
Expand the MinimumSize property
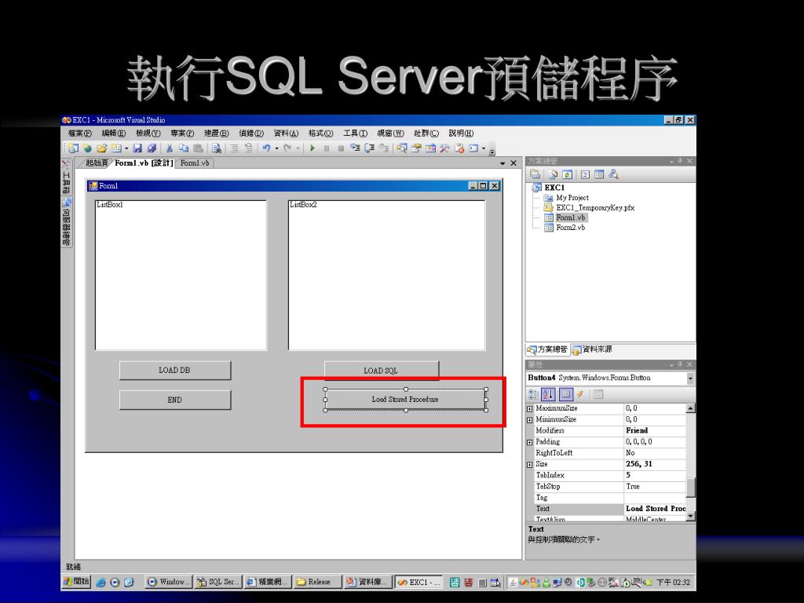coord(530,420)
